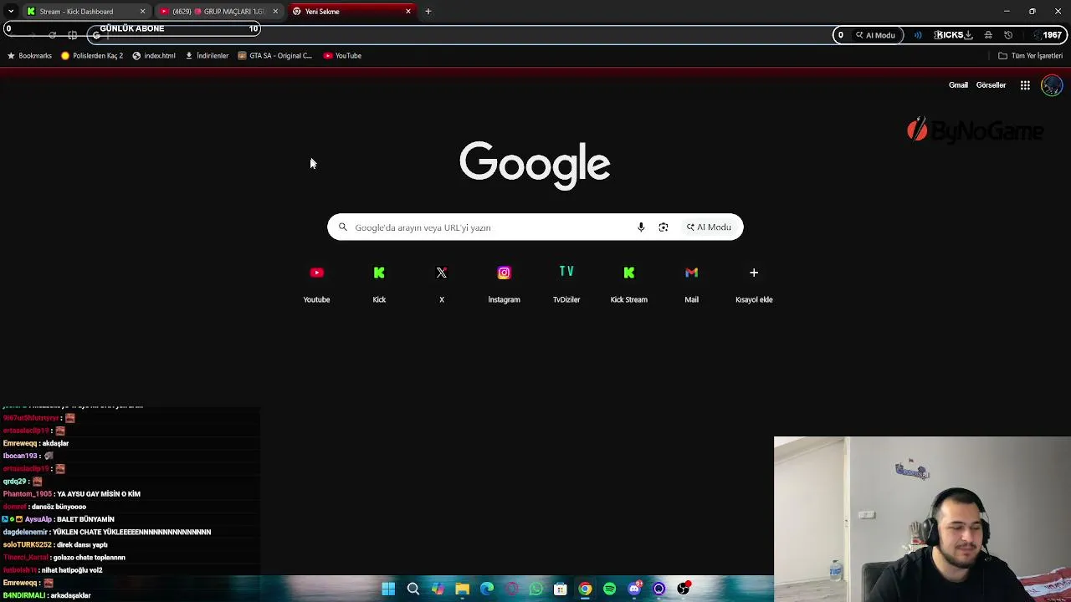1071x602 pixels.
Task: Open the Instagram shortcut tile
Action: [504, 283]
